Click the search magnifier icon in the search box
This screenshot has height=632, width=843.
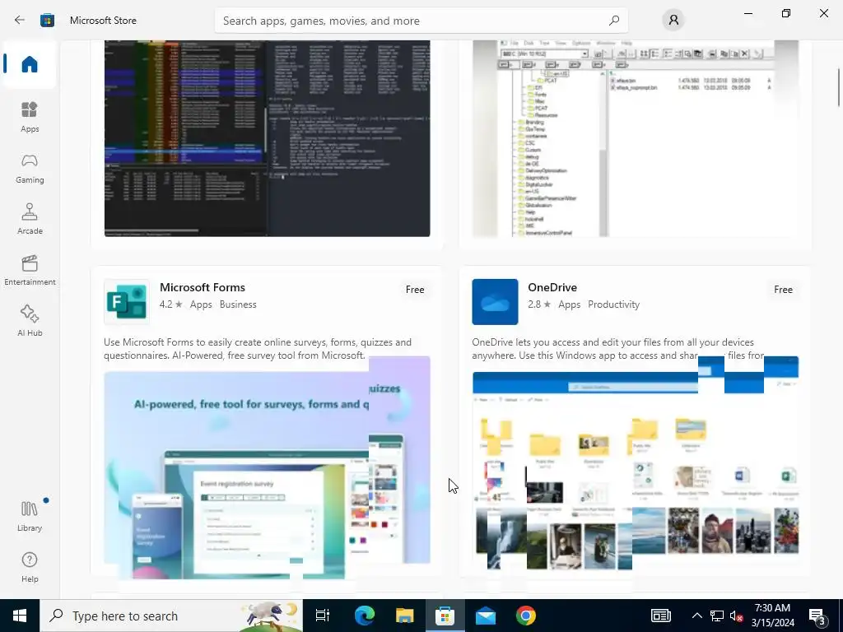(614, 21)
